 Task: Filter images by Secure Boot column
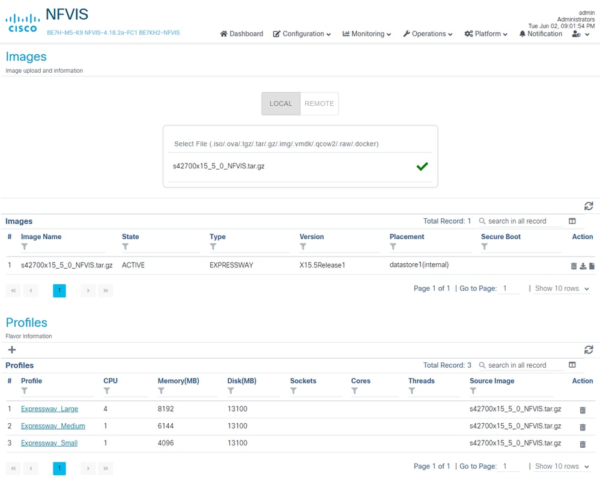click(485, 246)
